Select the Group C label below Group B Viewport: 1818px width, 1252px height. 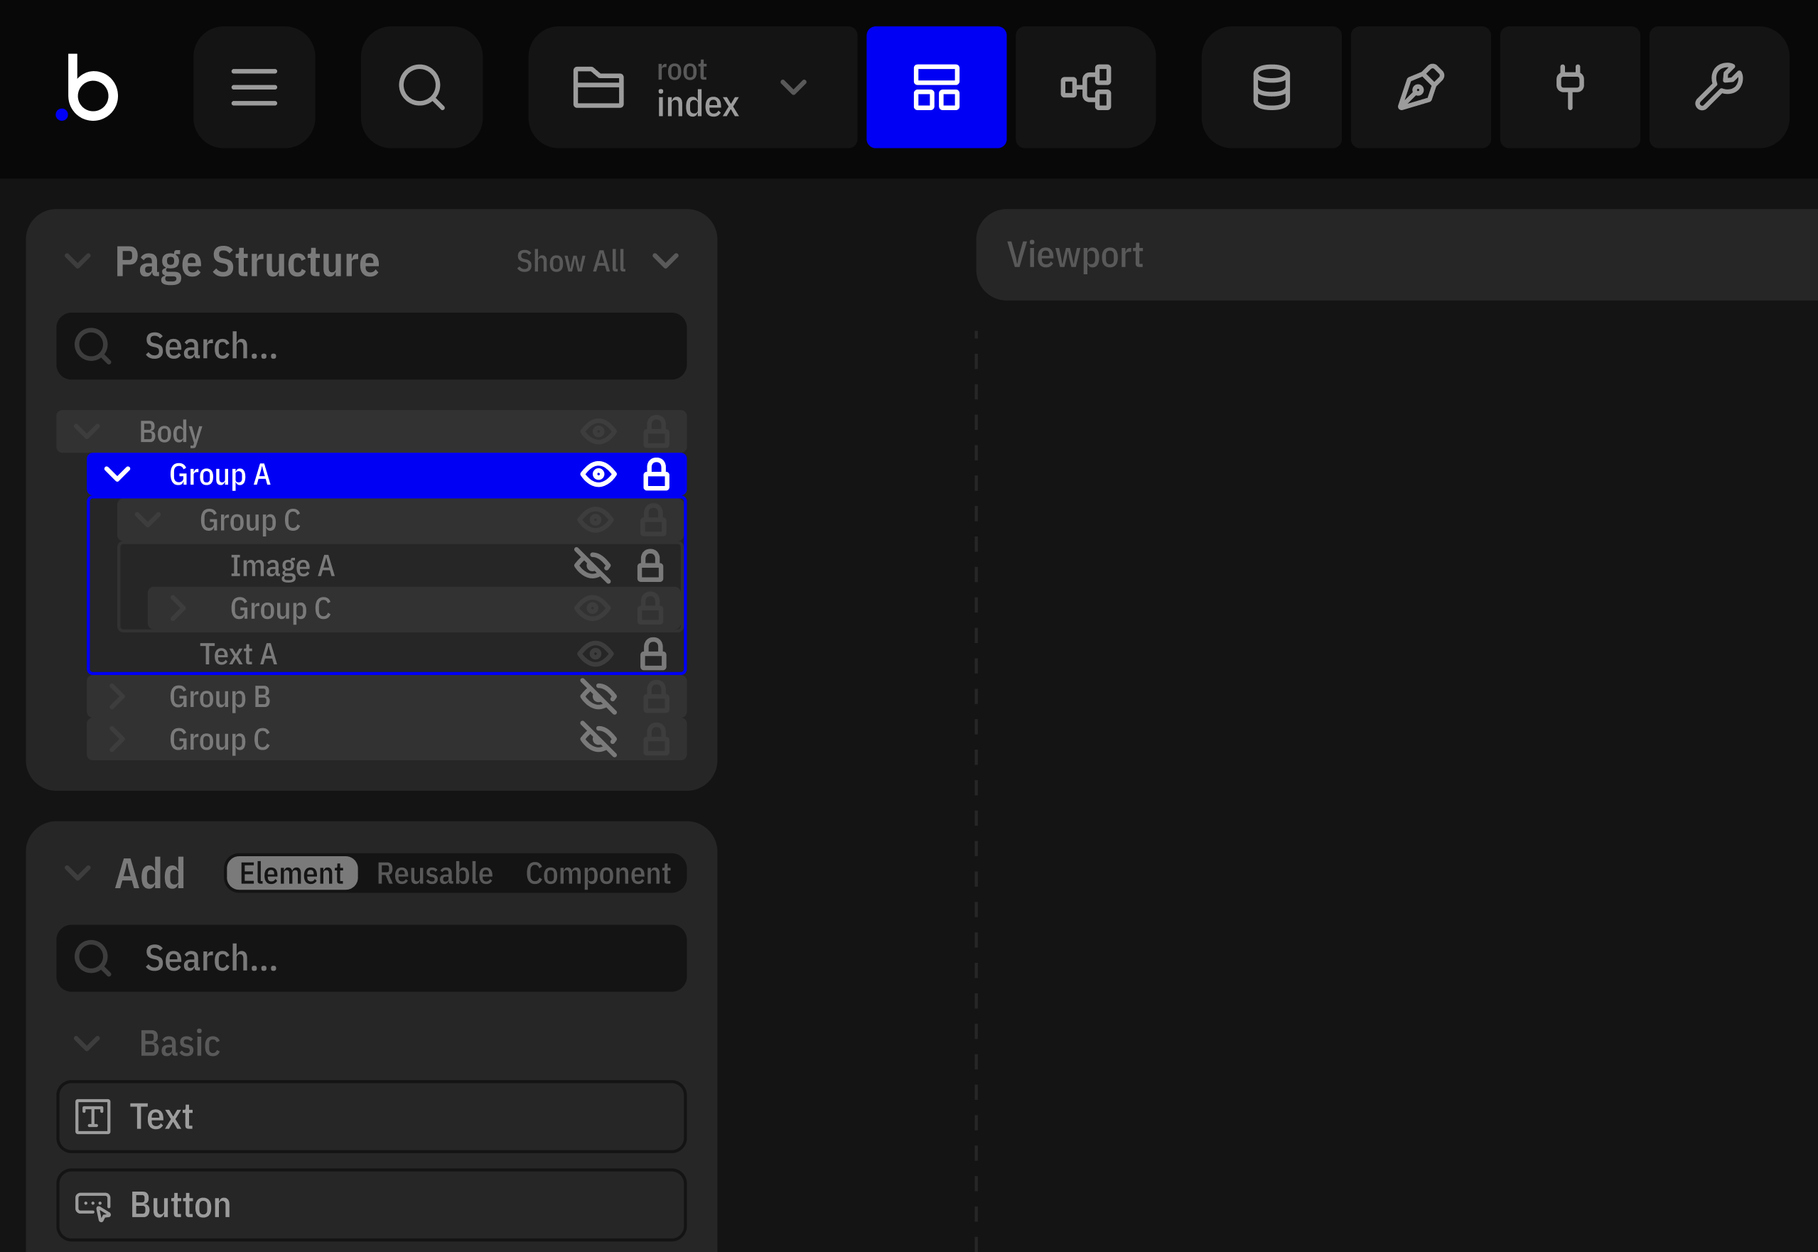[x=220, y=740]
